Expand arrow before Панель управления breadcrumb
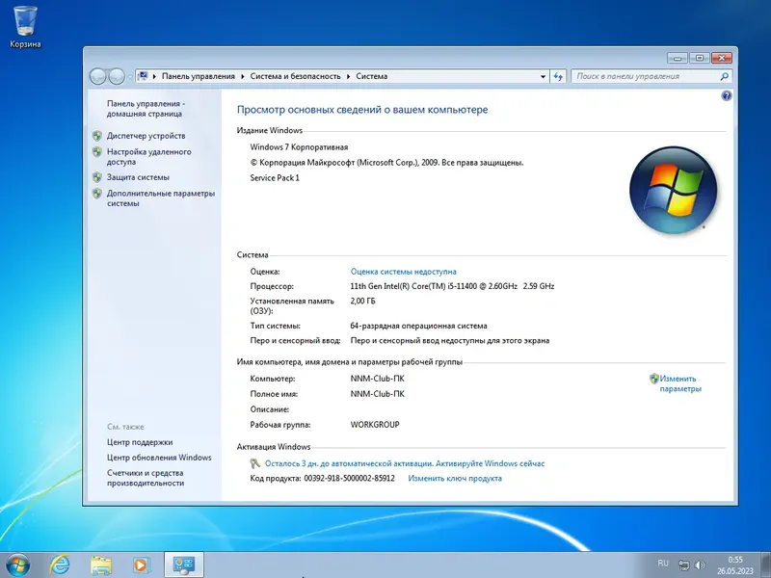The width and height of the screenshot is (771, 578). [x=154, y=76]
